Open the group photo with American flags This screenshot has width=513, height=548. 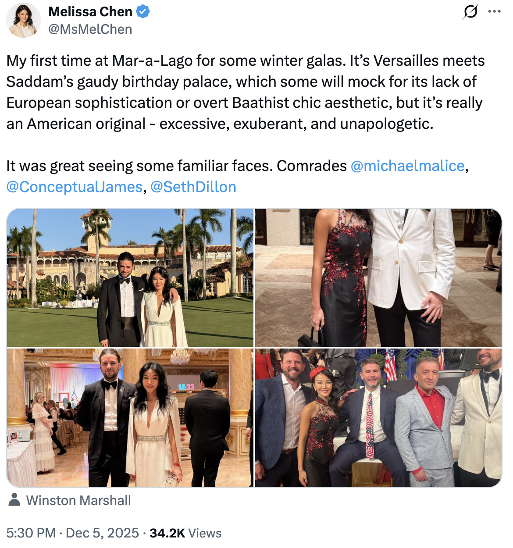pos(378,418)
